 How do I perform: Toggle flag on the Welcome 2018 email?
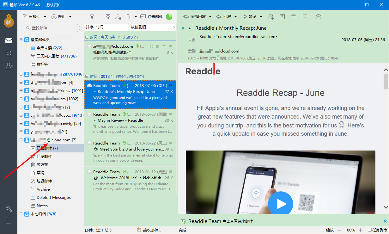171,172
